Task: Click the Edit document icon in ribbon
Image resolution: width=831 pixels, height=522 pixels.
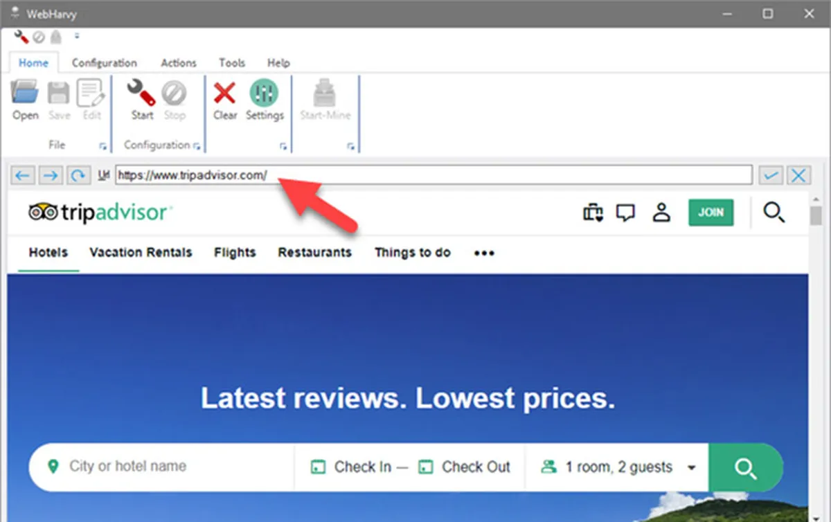Action: (91, 92)
